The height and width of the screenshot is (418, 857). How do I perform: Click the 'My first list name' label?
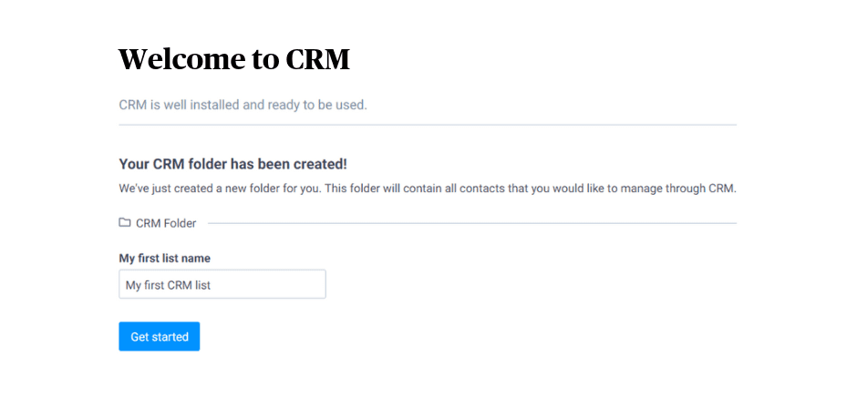(164, 258)
